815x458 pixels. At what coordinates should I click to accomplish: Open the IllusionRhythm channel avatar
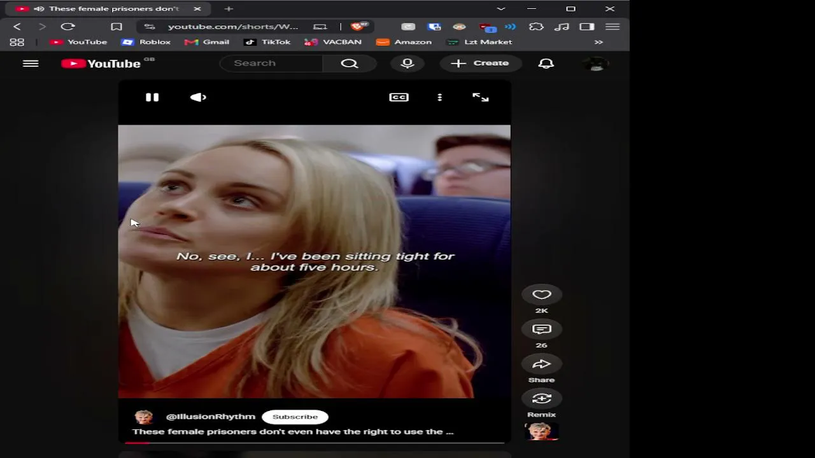point(144,417)
